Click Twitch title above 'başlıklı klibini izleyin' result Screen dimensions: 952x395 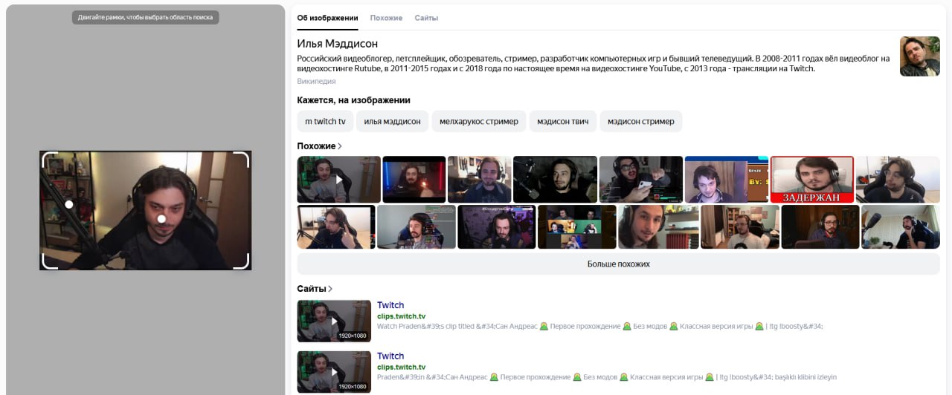pyautogui.click(x=390, y=356)
